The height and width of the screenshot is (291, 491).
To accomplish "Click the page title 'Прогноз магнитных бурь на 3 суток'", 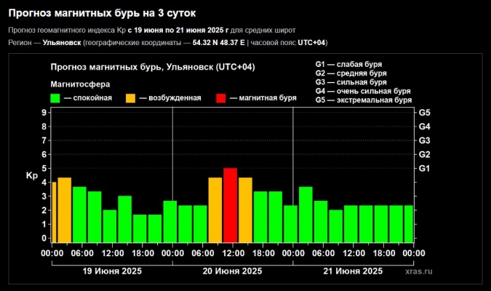I will click(106, 13).
